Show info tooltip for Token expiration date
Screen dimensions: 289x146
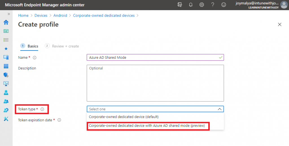[59, 120]
